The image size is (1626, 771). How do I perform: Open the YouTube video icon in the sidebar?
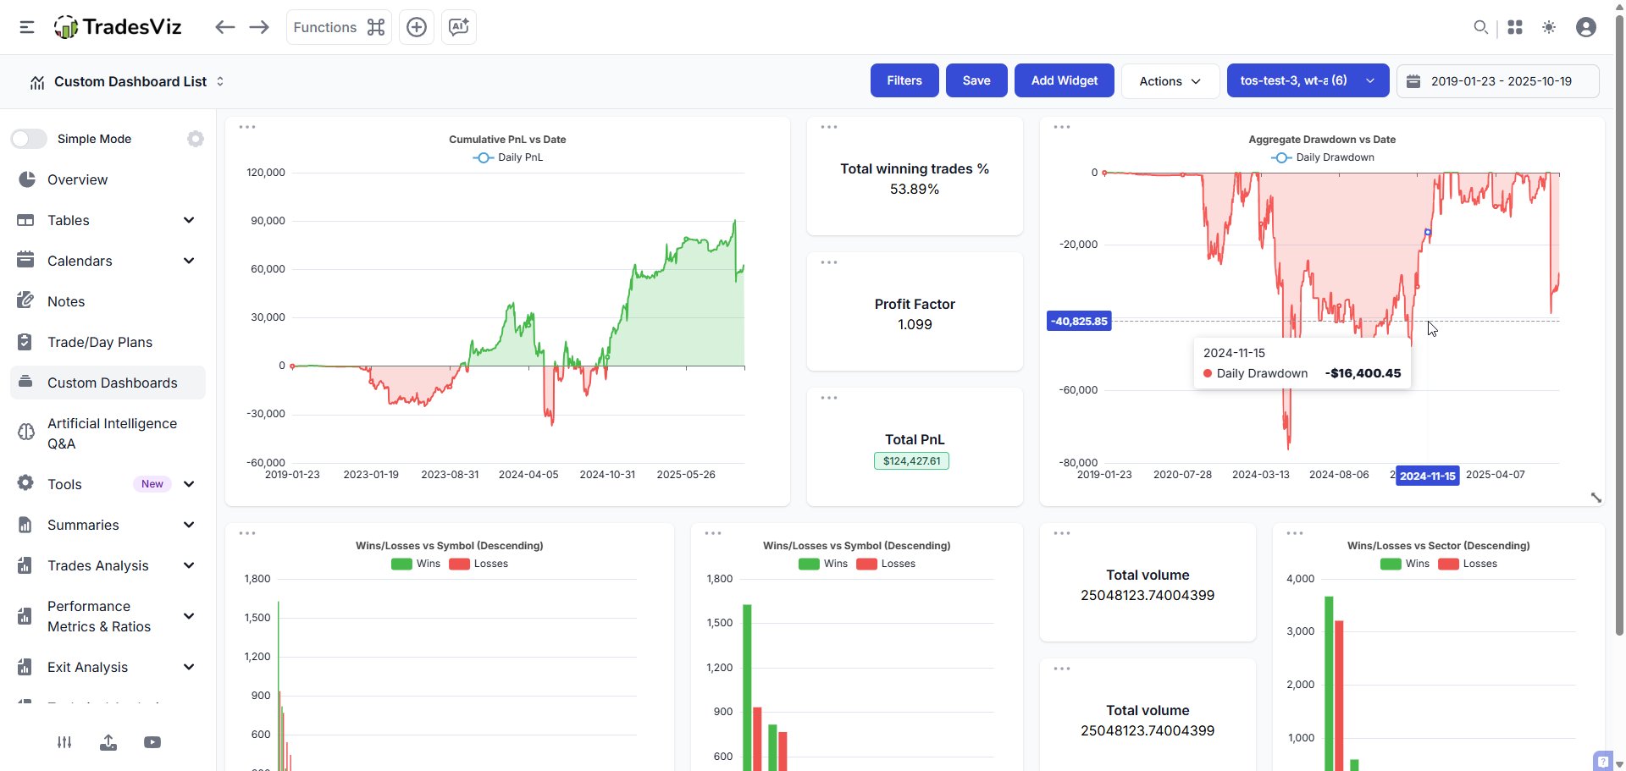(x=152, y=742)
